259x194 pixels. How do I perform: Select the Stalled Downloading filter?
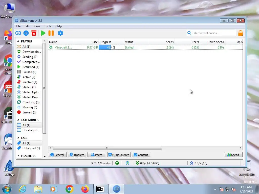click(x=29, y=97)
